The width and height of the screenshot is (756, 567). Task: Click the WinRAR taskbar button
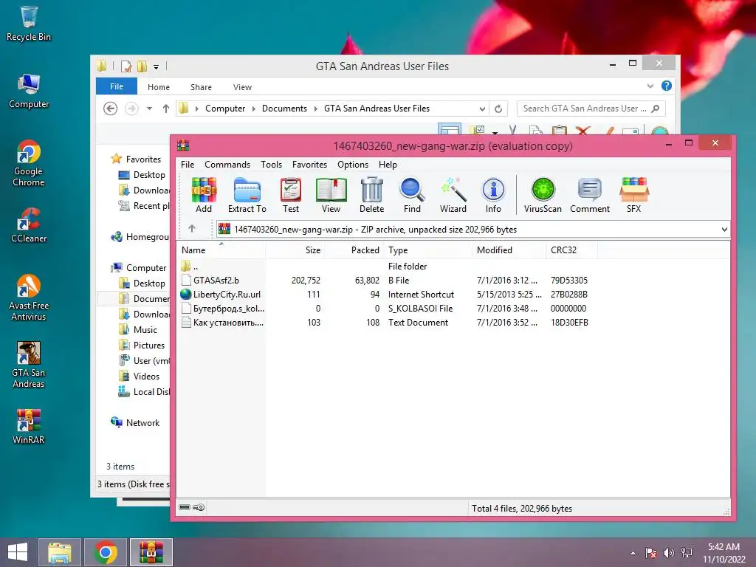point(151,552)
